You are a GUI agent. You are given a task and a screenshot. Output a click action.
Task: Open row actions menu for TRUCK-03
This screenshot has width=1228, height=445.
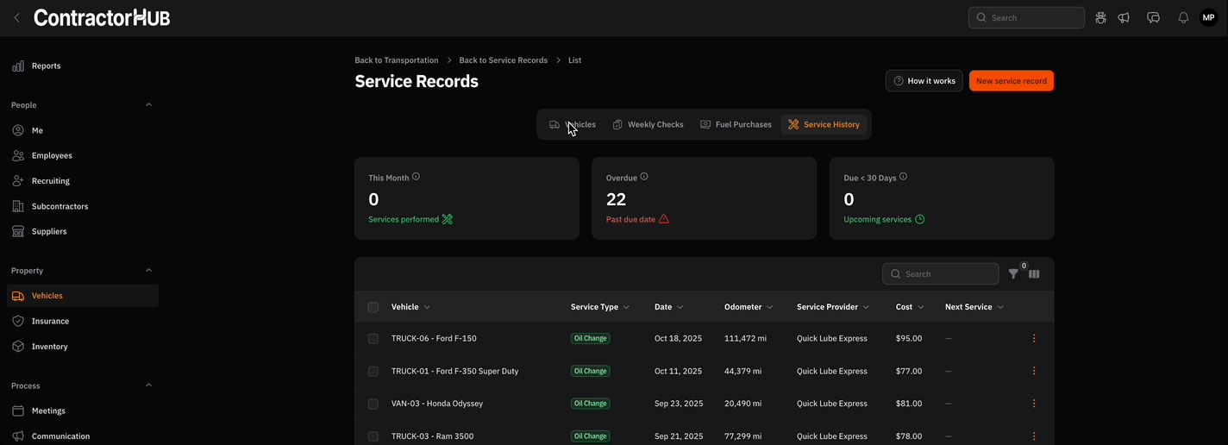click(x=1034, y=436)
